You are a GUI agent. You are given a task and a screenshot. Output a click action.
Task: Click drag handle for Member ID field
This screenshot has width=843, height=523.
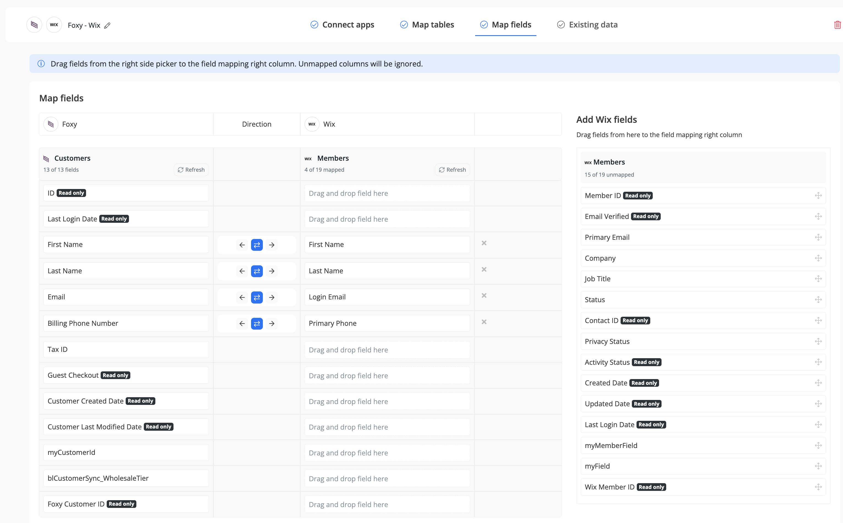pyautogui.click(x=818, y=196)
